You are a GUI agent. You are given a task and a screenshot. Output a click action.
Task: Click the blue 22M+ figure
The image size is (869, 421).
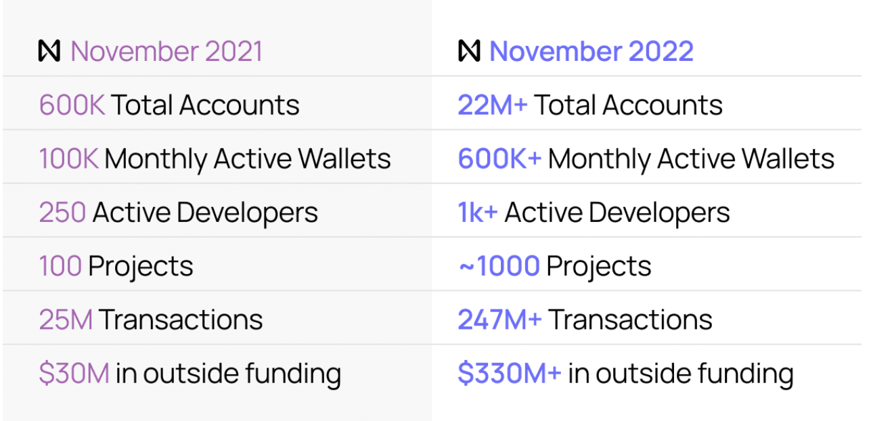tap(492, 105)
